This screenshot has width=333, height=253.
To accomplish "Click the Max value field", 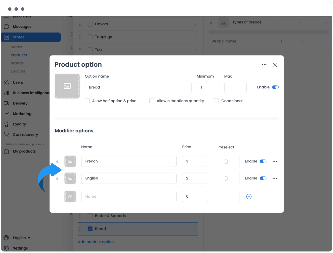I will point(235,87).
